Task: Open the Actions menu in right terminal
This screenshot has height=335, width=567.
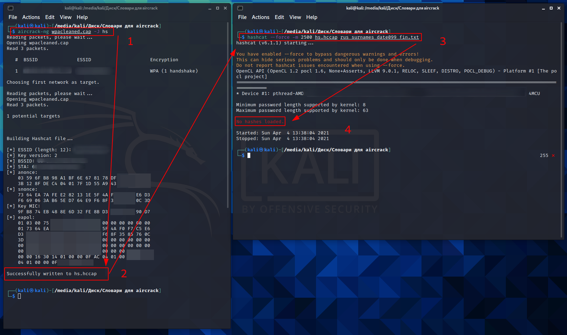Action: [260, 17]
